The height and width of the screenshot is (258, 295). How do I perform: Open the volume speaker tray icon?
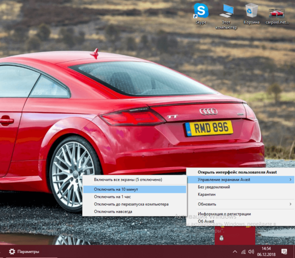pyautogui.click(x=251, y=252)
